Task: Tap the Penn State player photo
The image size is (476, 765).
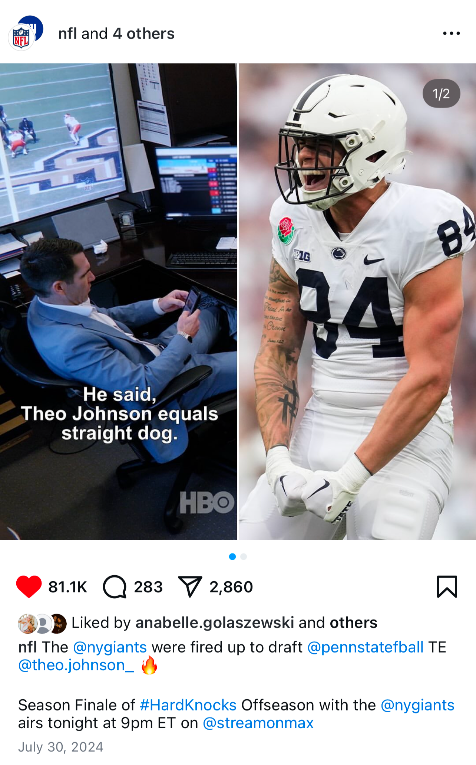Action: 357,301
